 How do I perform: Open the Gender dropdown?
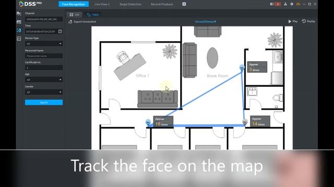[44, 92]
